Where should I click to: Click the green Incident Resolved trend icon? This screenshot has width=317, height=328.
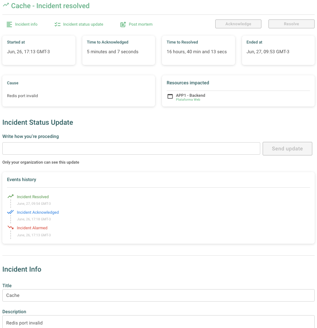pyautogui.click(x=10, y=196)
